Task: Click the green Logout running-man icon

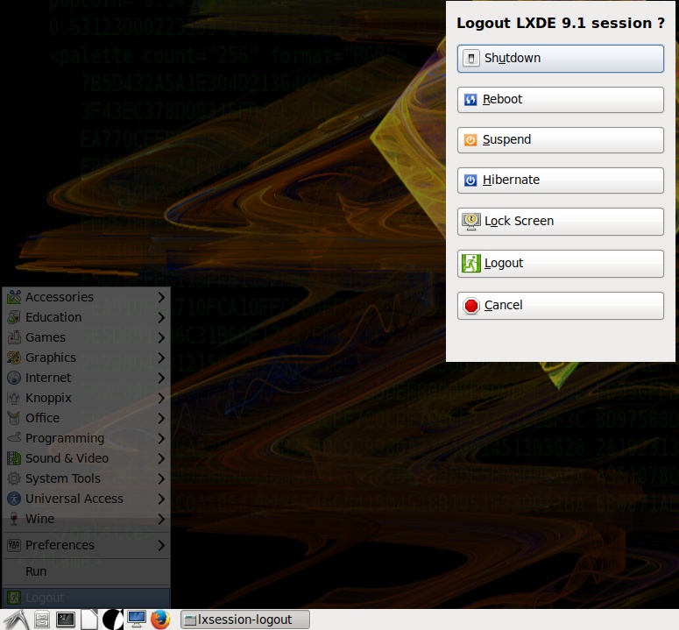Action: tap(470, 263)
